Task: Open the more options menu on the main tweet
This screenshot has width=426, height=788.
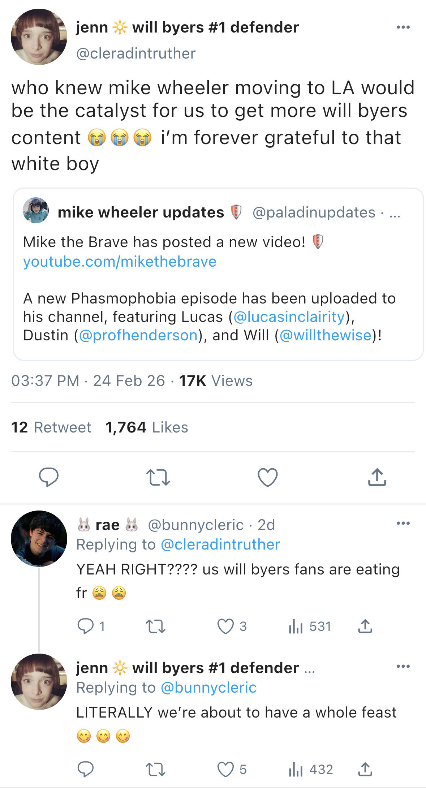Action: tap(403, 27)
